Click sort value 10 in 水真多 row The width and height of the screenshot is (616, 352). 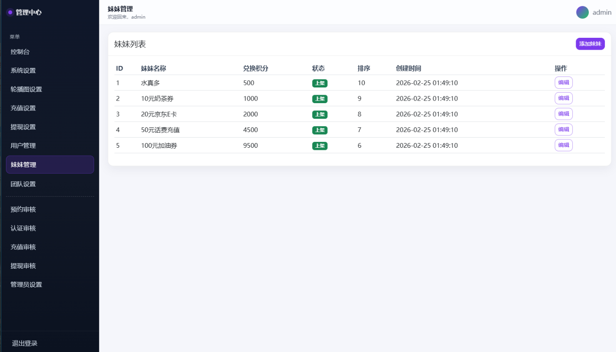coord(361,83)
